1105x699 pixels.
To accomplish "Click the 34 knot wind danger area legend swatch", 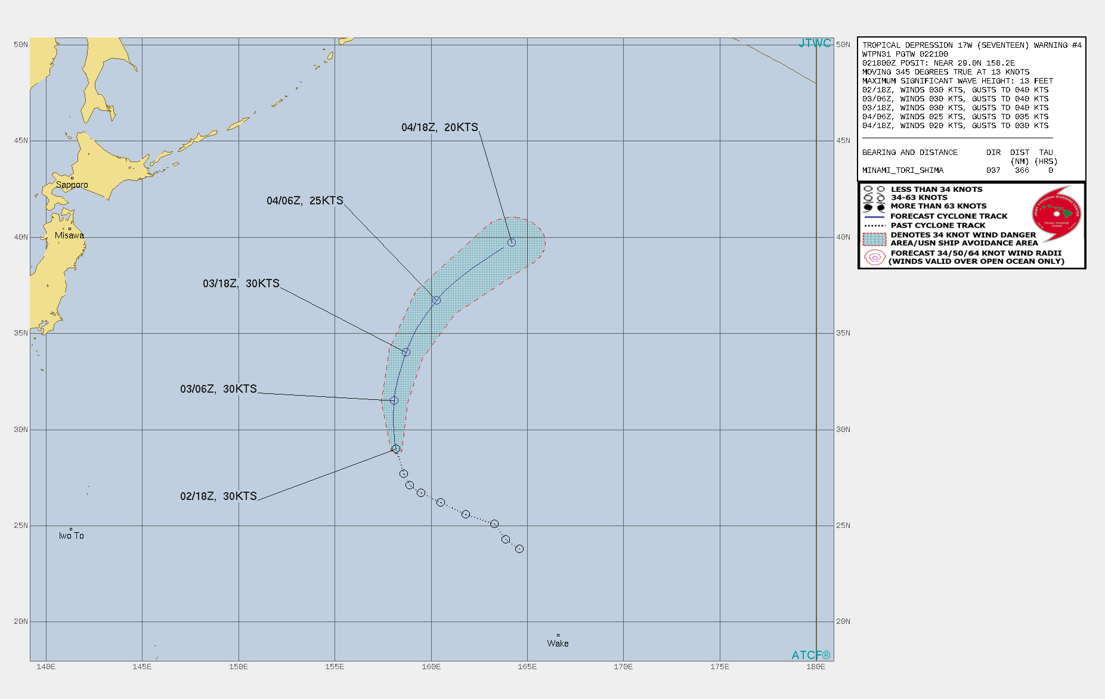I will (x=874, y=239).
